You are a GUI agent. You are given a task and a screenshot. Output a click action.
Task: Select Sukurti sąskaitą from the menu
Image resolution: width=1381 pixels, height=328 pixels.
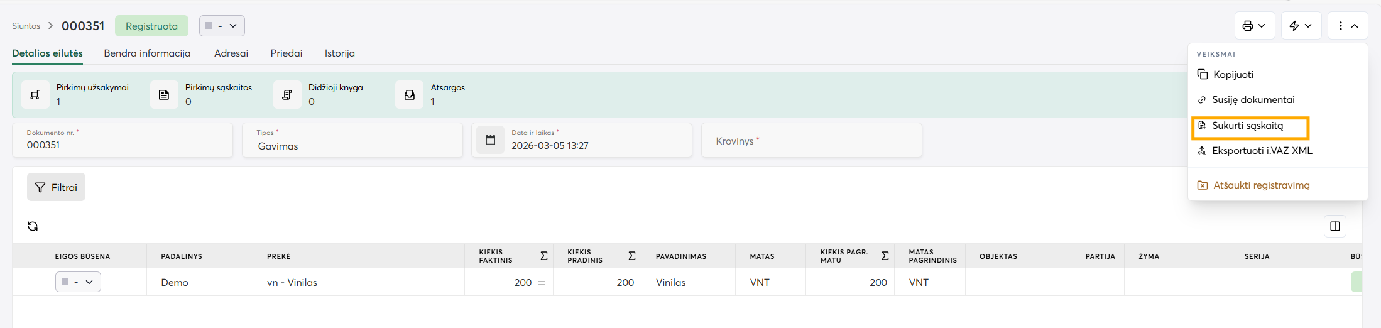coord(1247,126)
